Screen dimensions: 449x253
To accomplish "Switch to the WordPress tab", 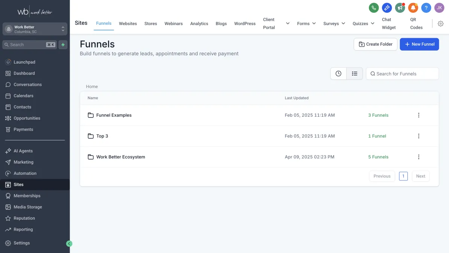I will tap(245, 24).
